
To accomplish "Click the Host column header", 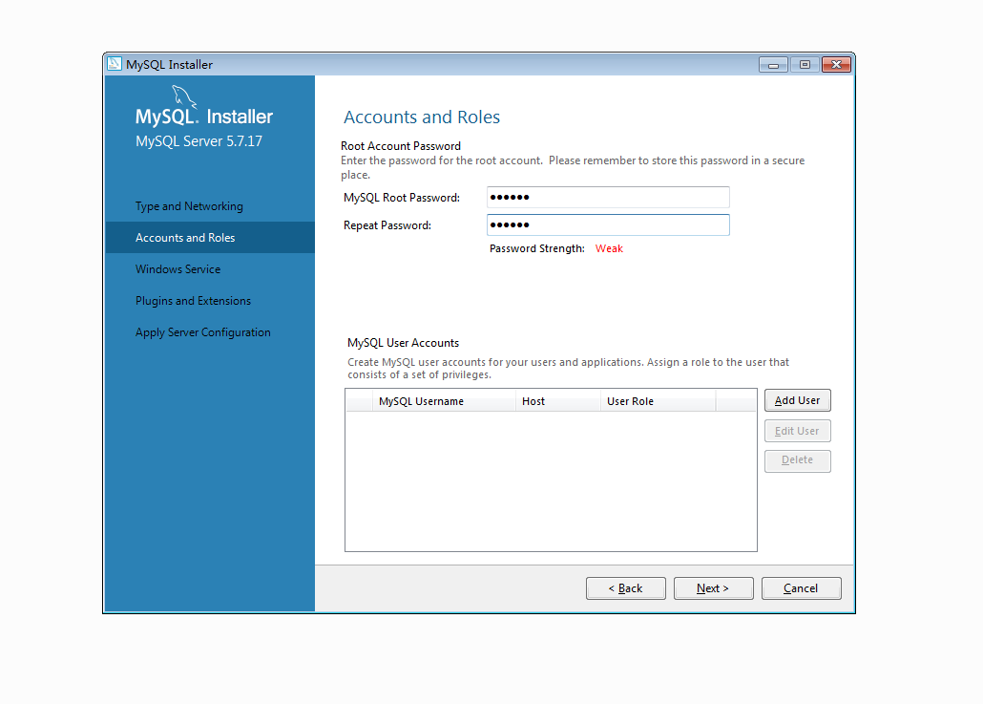I will click(x=558, y=401).
